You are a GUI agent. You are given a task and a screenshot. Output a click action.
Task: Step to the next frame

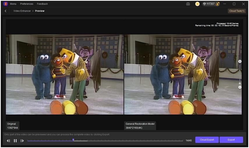[x=22, y=141]
